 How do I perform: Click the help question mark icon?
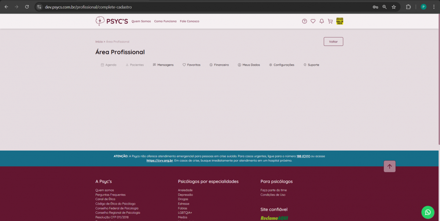304,21
